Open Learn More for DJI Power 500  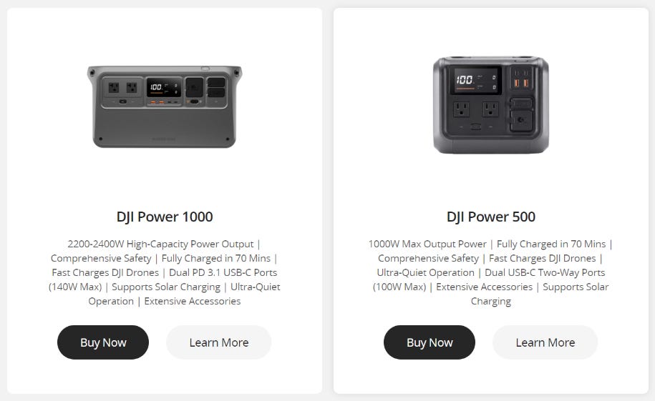coord(545,342)
